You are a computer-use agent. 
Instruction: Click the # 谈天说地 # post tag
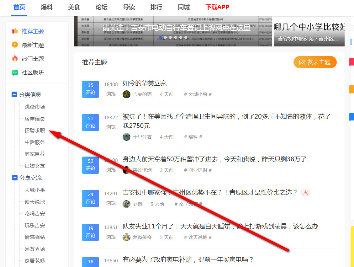pyautogui.click(x=198, y=238)
